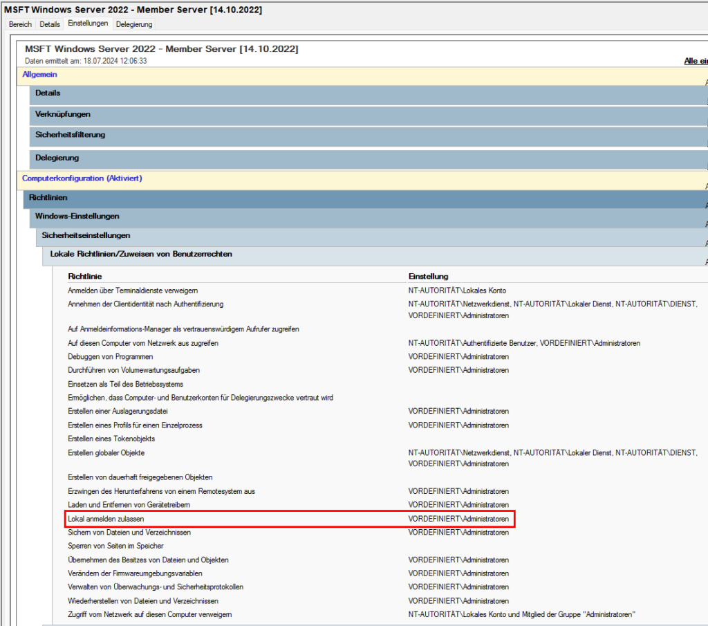Screen dimensions: 708x626
Task: Select policy 'Anmelden über Terminaldienste verweigern'
Action: point(133,291)
